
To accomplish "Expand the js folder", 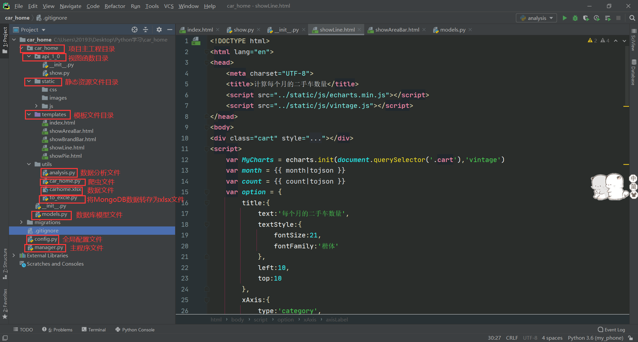I will [36, 106].
